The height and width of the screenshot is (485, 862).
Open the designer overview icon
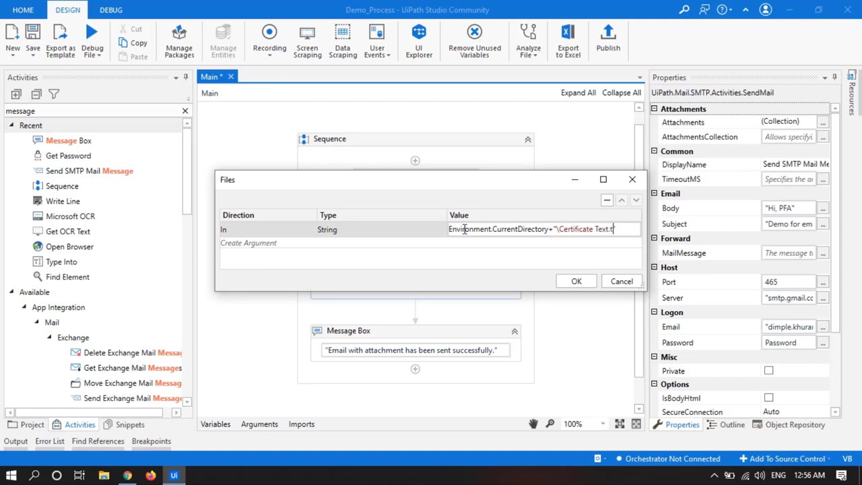pyautogui.click(x=636, y=424)
